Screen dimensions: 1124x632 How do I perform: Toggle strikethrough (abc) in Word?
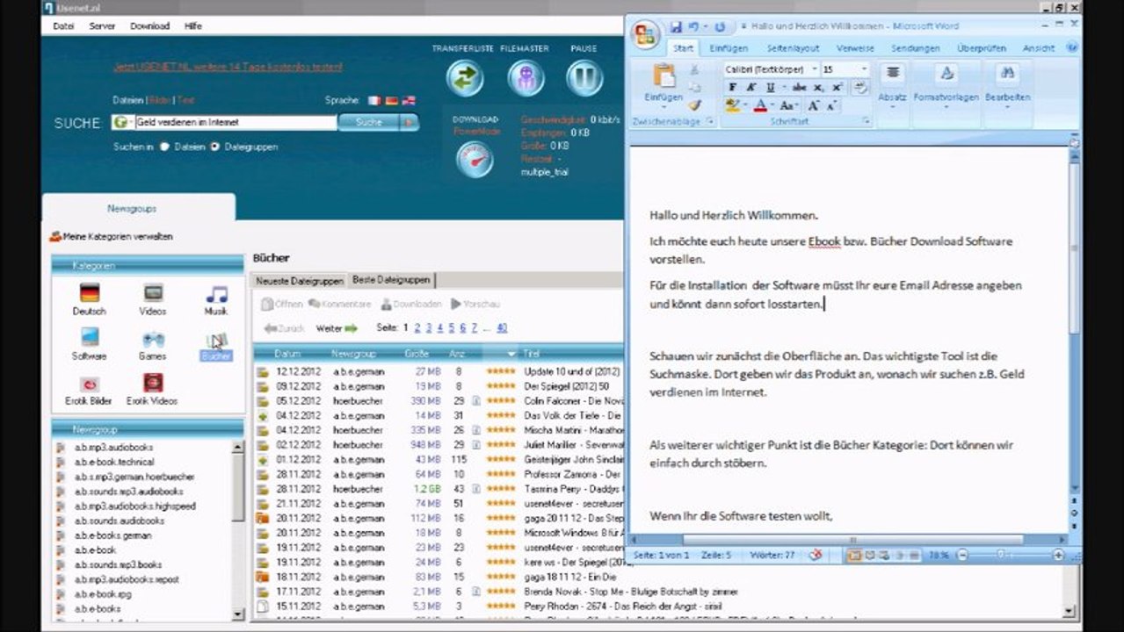coord(799,87)
